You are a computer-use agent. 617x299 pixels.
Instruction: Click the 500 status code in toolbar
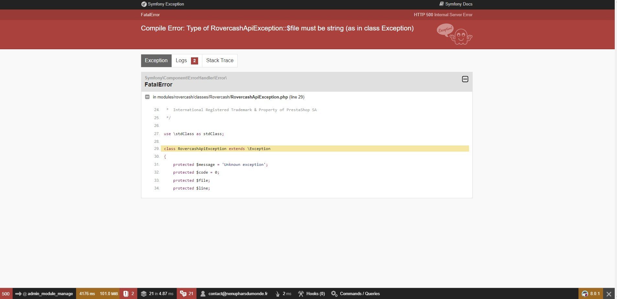6,293
